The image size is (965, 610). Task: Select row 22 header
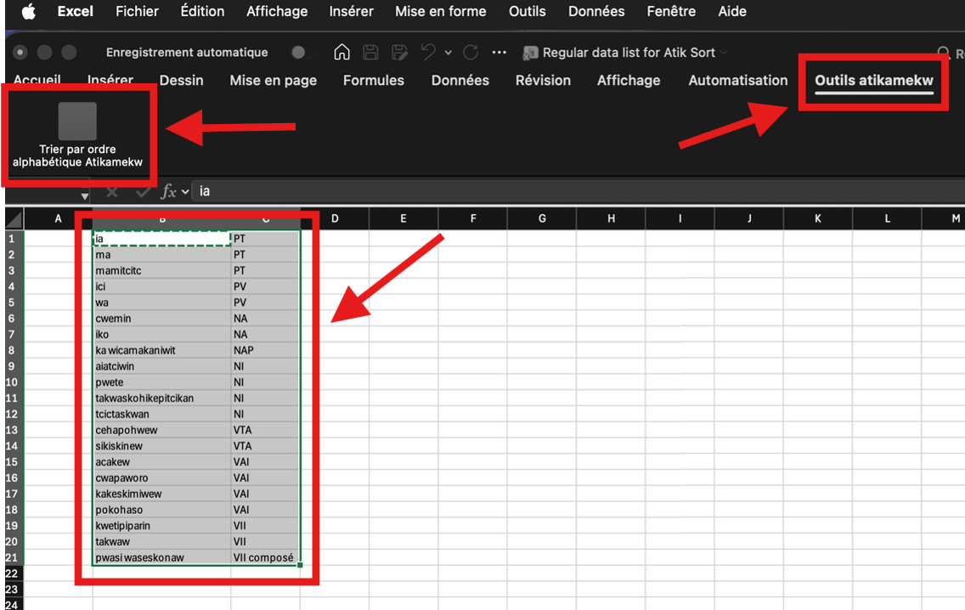point(12,573)
